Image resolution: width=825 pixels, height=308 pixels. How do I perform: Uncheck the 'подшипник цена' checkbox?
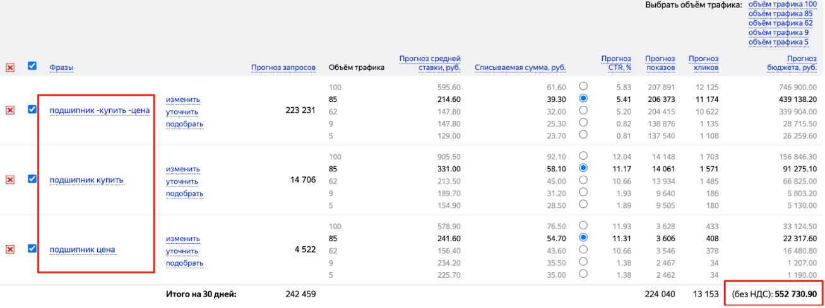[x=33, y=248]
